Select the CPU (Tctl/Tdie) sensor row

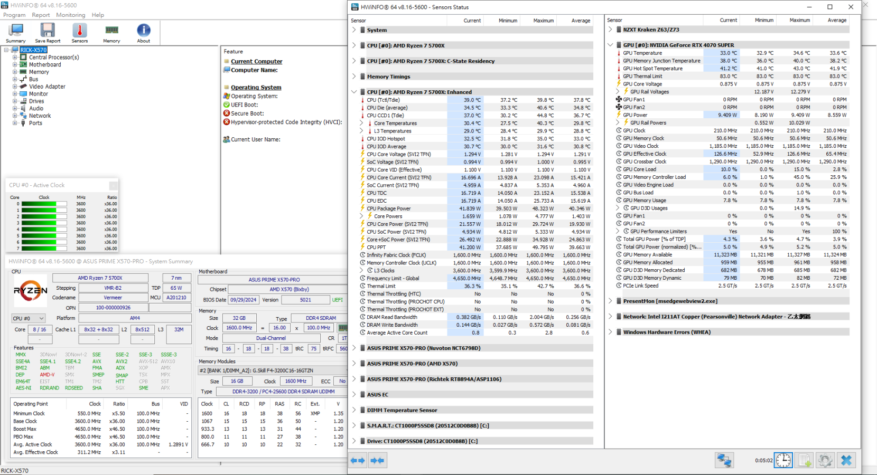click(x=475, y=100)
